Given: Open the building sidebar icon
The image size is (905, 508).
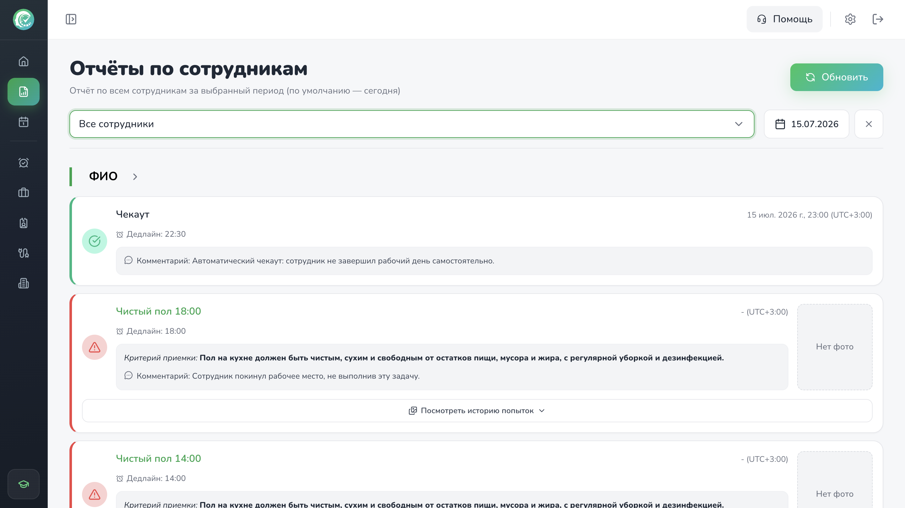Looking at the screenshot, I should coord(24,283).
